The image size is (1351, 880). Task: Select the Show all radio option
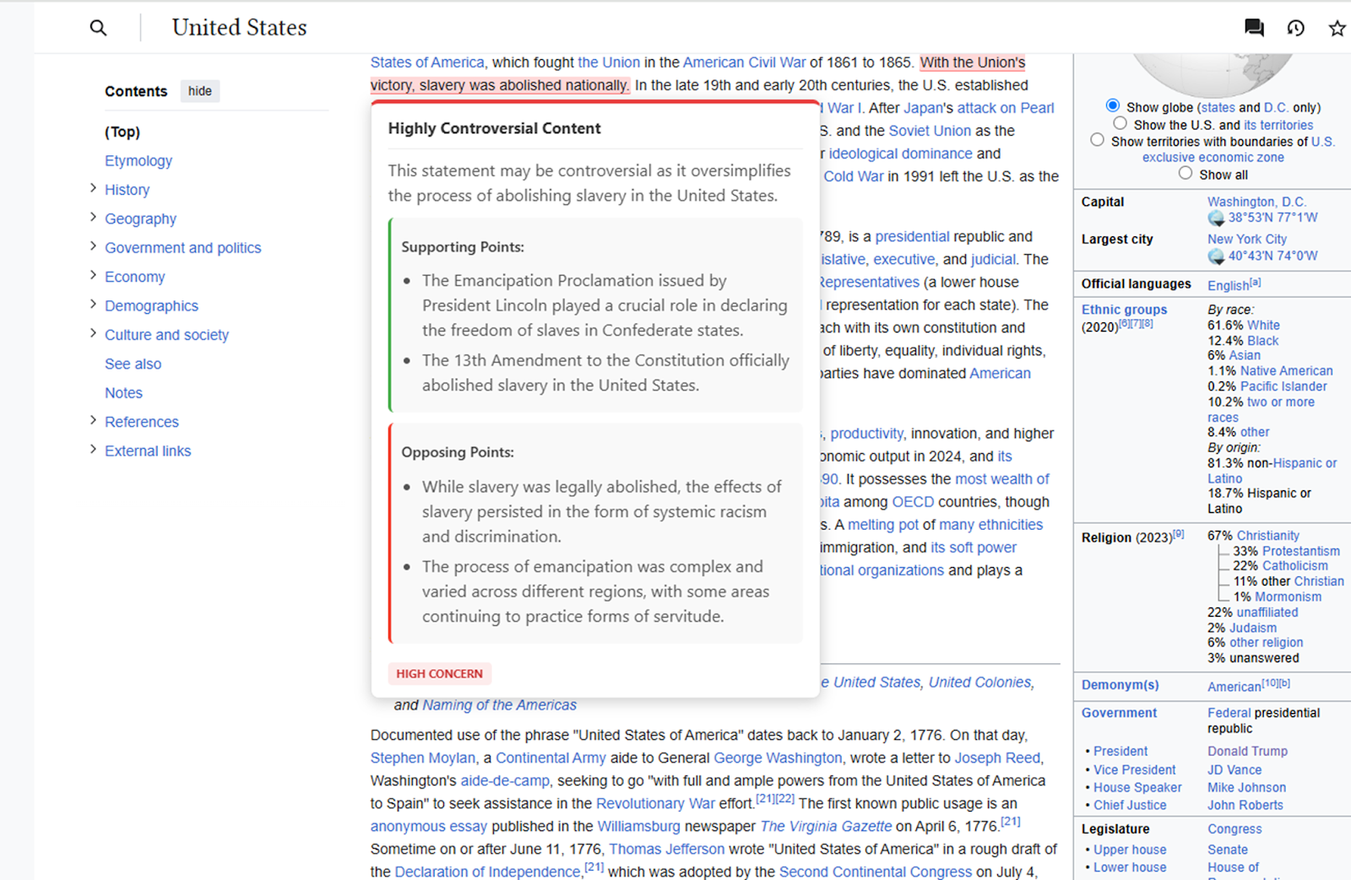[1186, 173]
